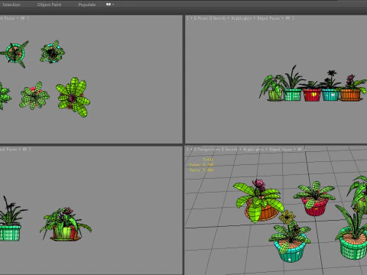The width and height of the screenshot is (367, 275).
Task: Open the Populate ribbon tab
Action: (x=87, y=5)
